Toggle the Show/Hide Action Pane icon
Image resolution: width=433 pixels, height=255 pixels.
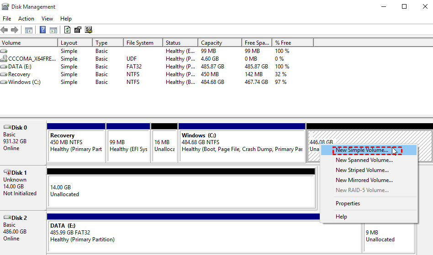pos(53,30)
